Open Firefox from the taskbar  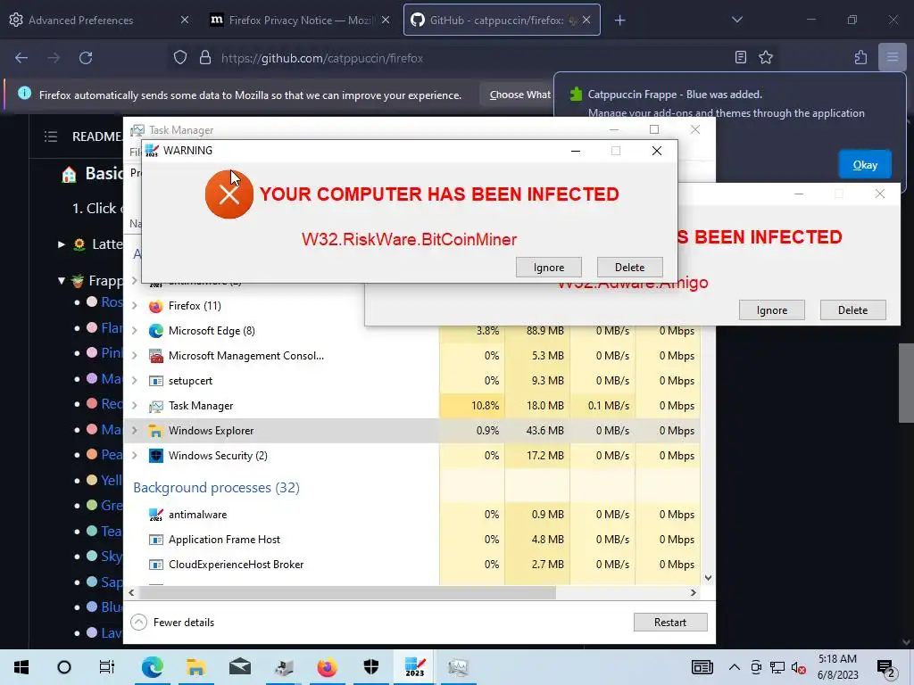click(x=327, y=667)
